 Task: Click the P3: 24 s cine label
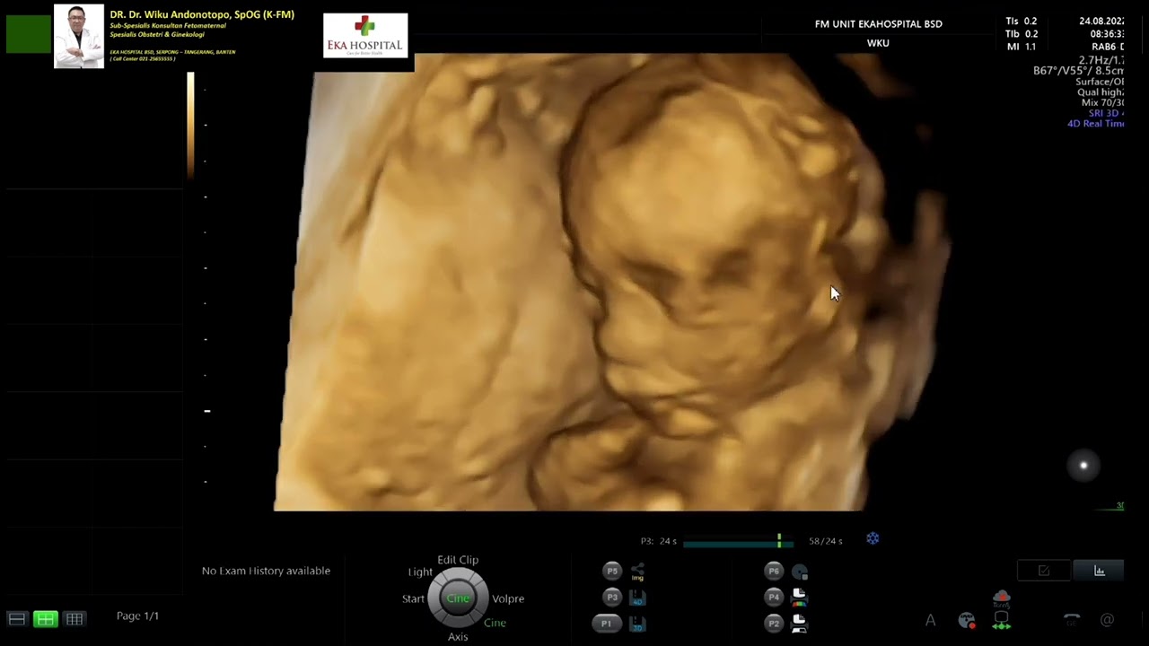point(659,541)
